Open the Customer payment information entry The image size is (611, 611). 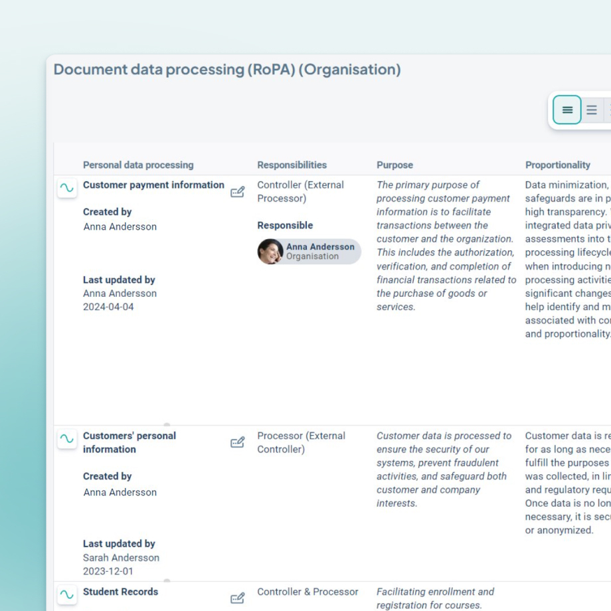(x=153, y=185)
